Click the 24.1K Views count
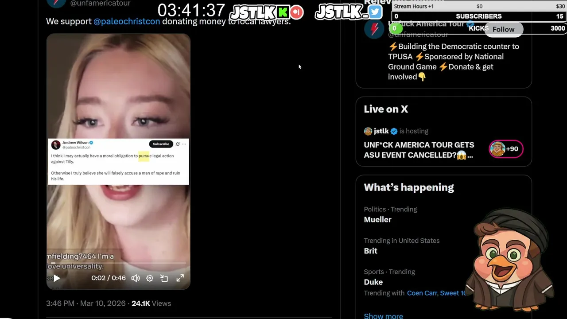 click(151, 303)
